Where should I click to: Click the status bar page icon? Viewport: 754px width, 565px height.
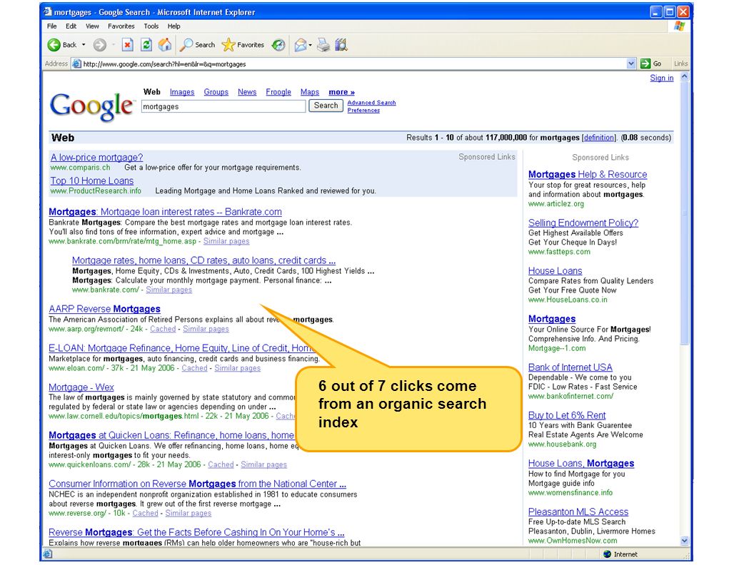pyautogui.click(x=47, y=554)
